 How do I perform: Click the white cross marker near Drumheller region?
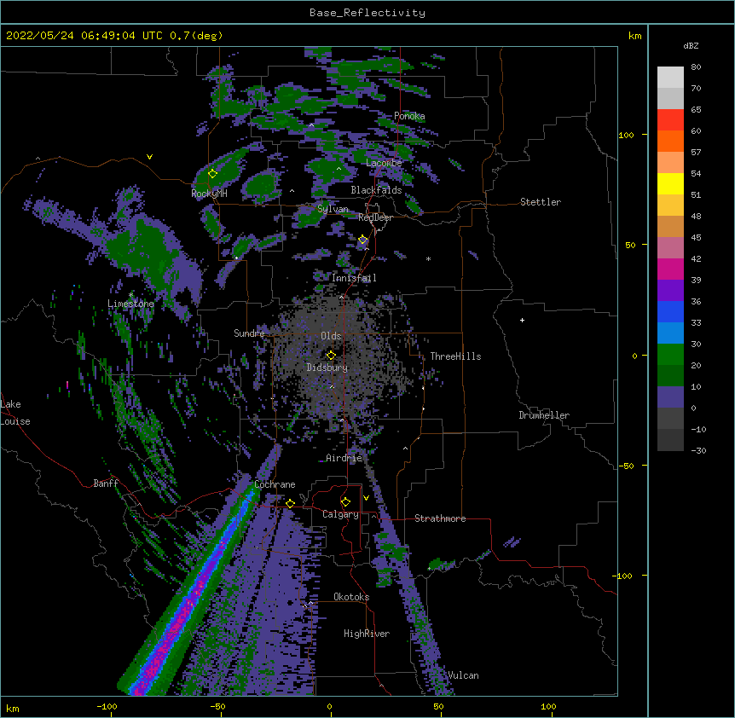point(522,320)
